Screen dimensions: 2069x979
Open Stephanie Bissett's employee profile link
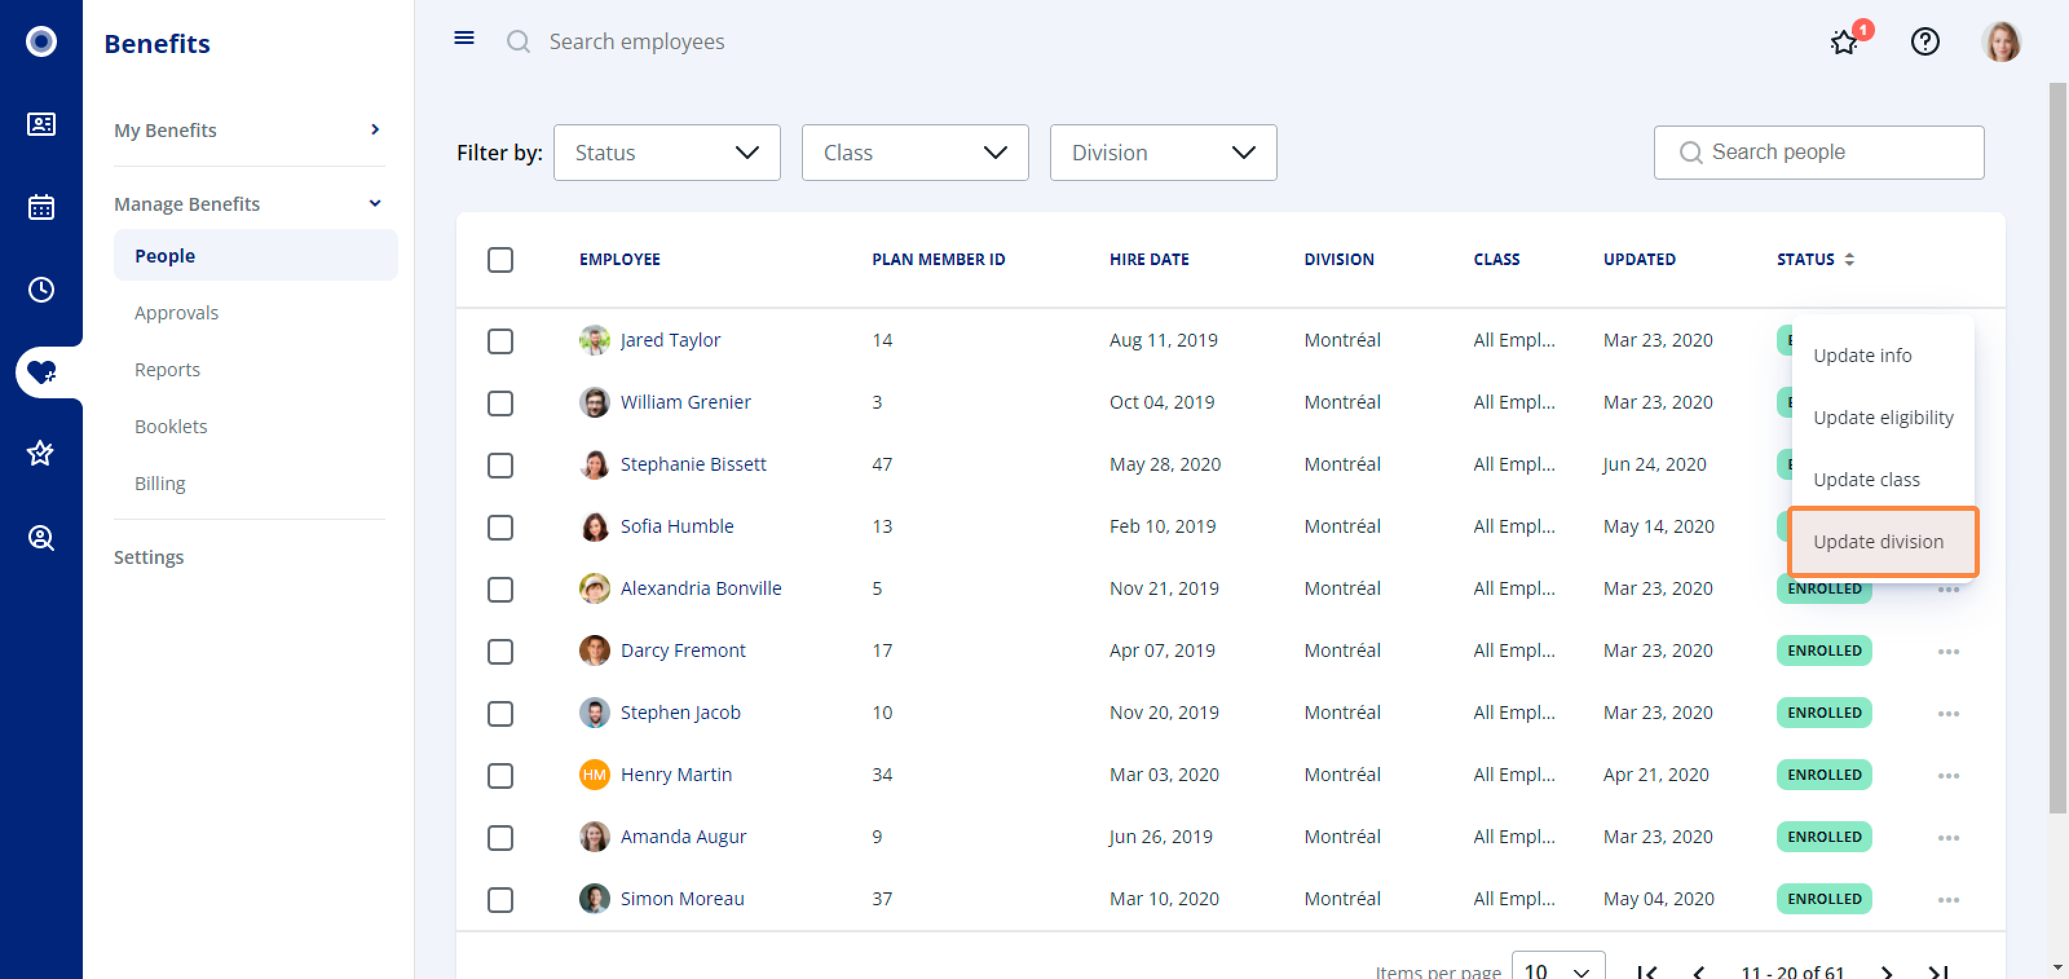pos(693,464)
